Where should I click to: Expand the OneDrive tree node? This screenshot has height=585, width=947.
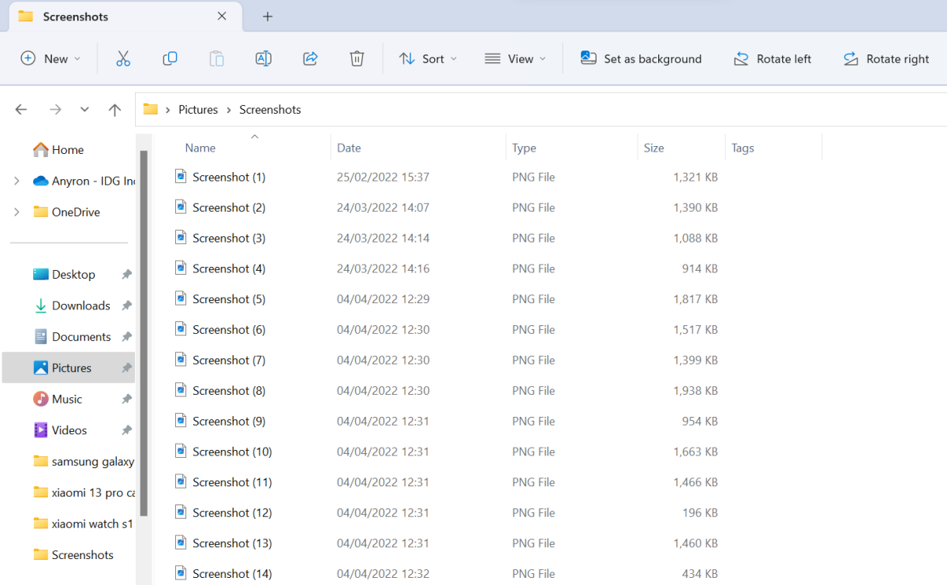17,212
